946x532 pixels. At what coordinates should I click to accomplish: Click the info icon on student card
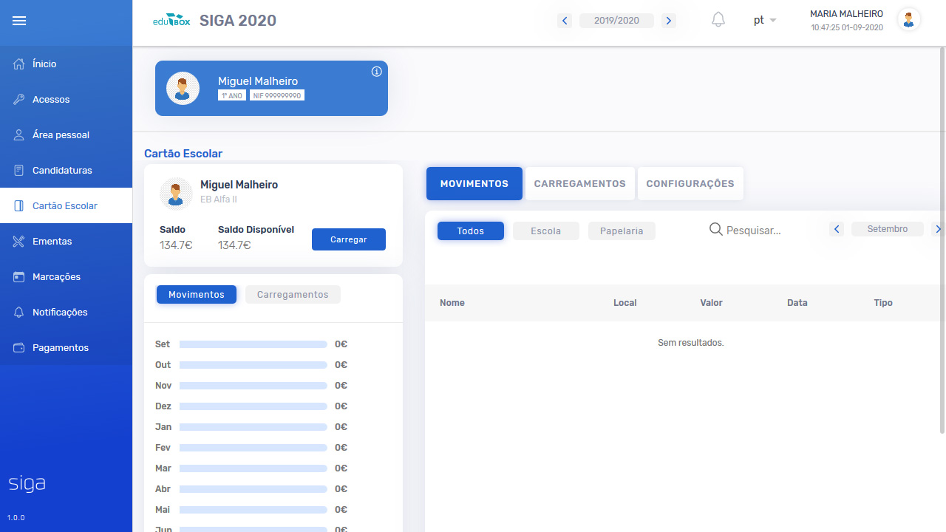[376, 72]
